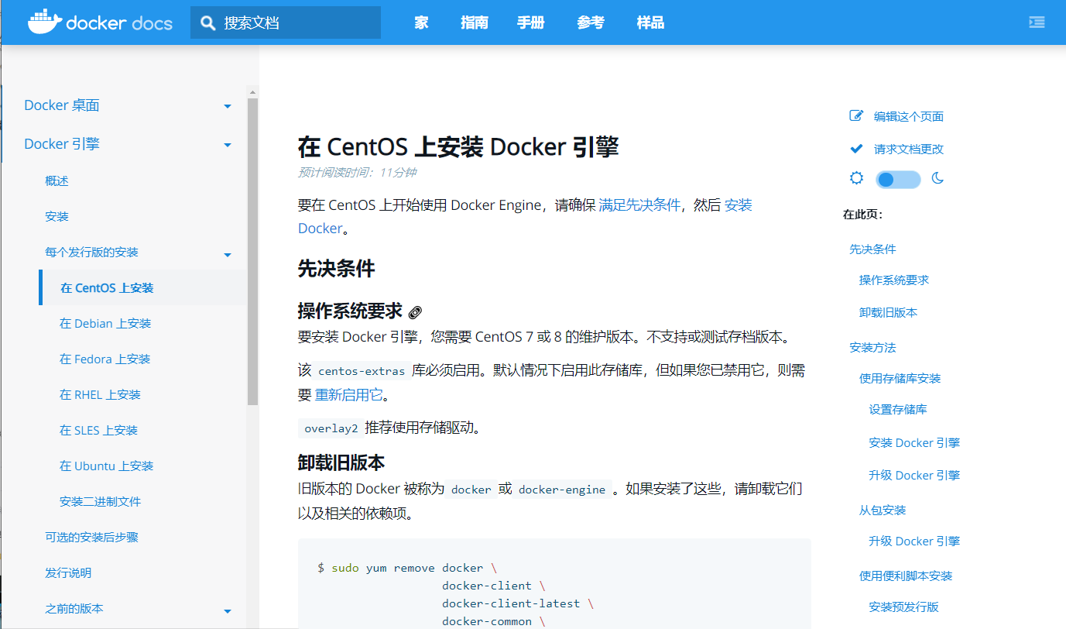Focus the 搜索文档 search field
This screenshot has width=1066, height=629.
coord(286,22)
